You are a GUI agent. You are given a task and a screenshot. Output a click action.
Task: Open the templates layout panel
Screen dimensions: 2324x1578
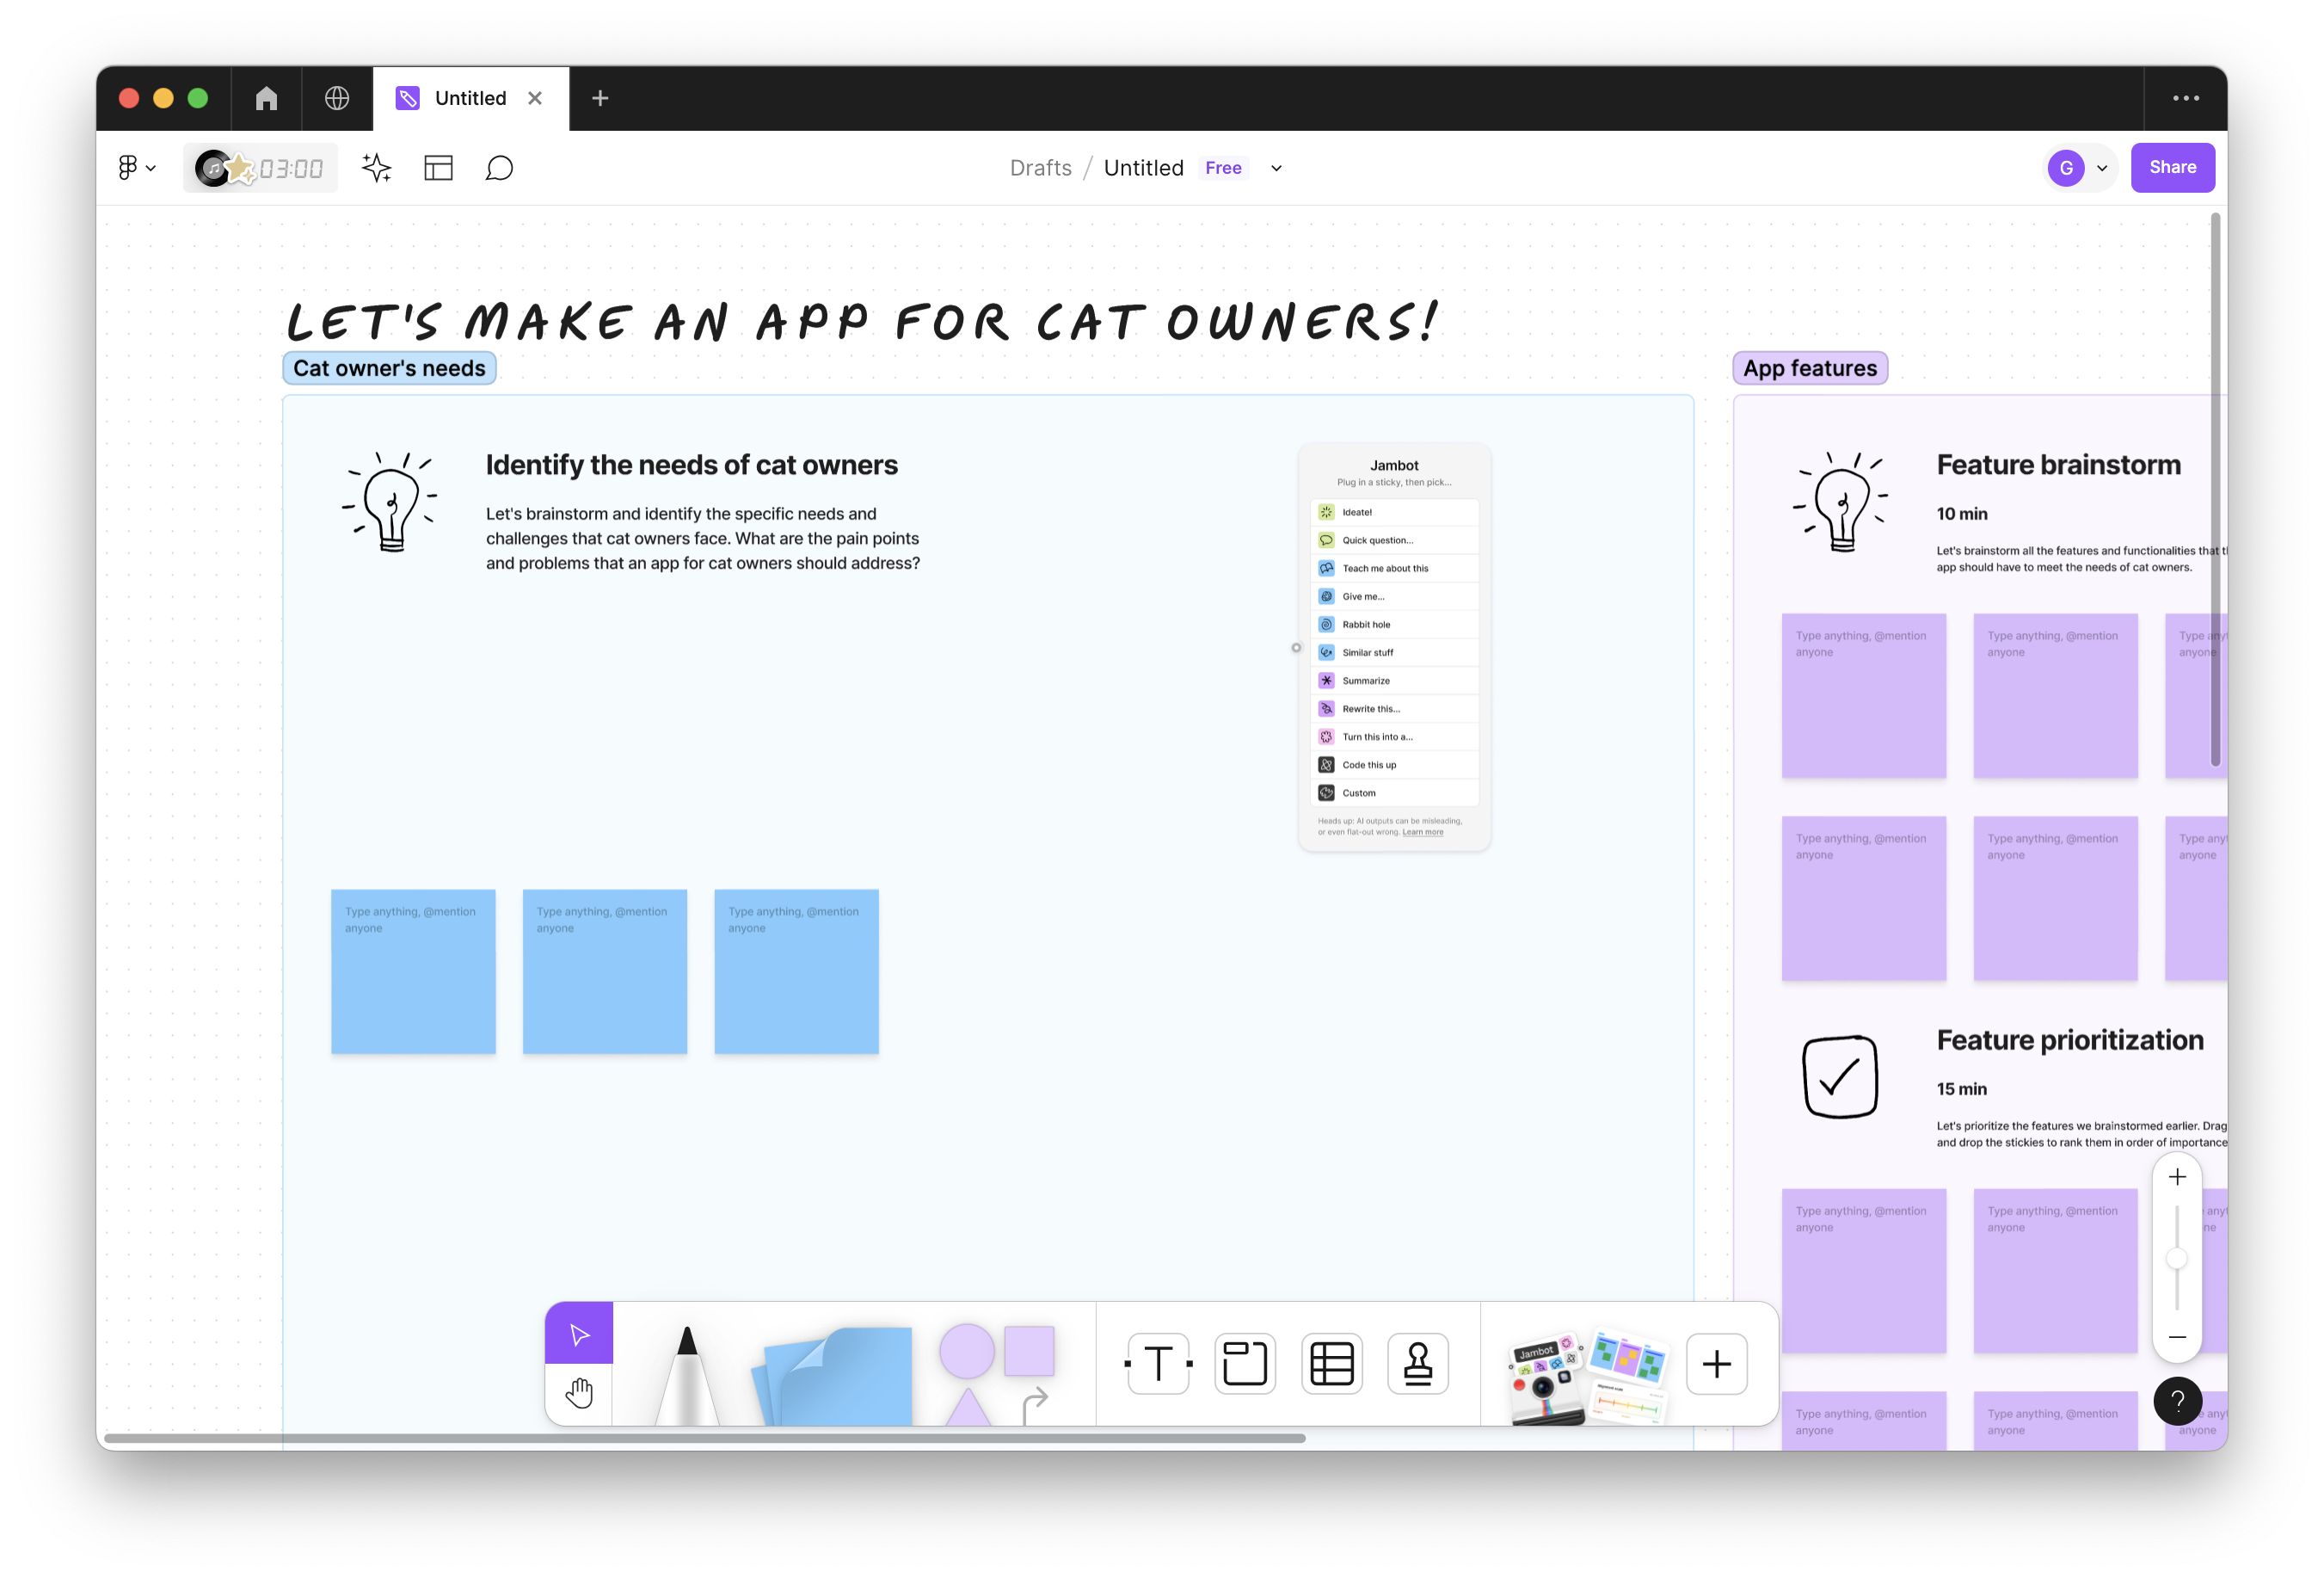438,168
